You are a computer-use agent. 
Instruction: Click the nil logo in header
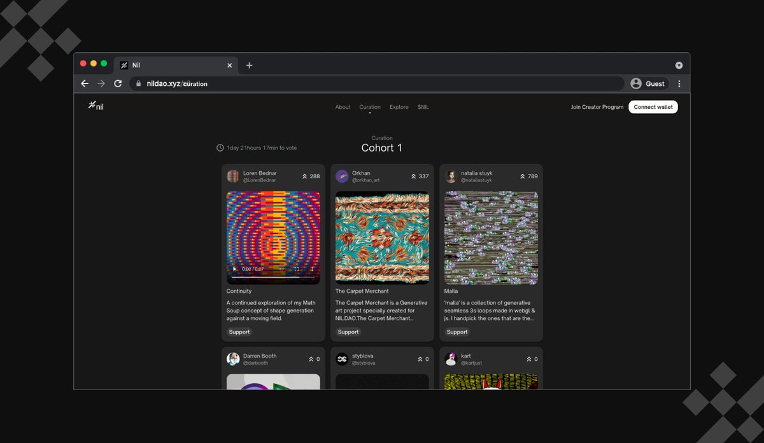(x=95, y=106)
